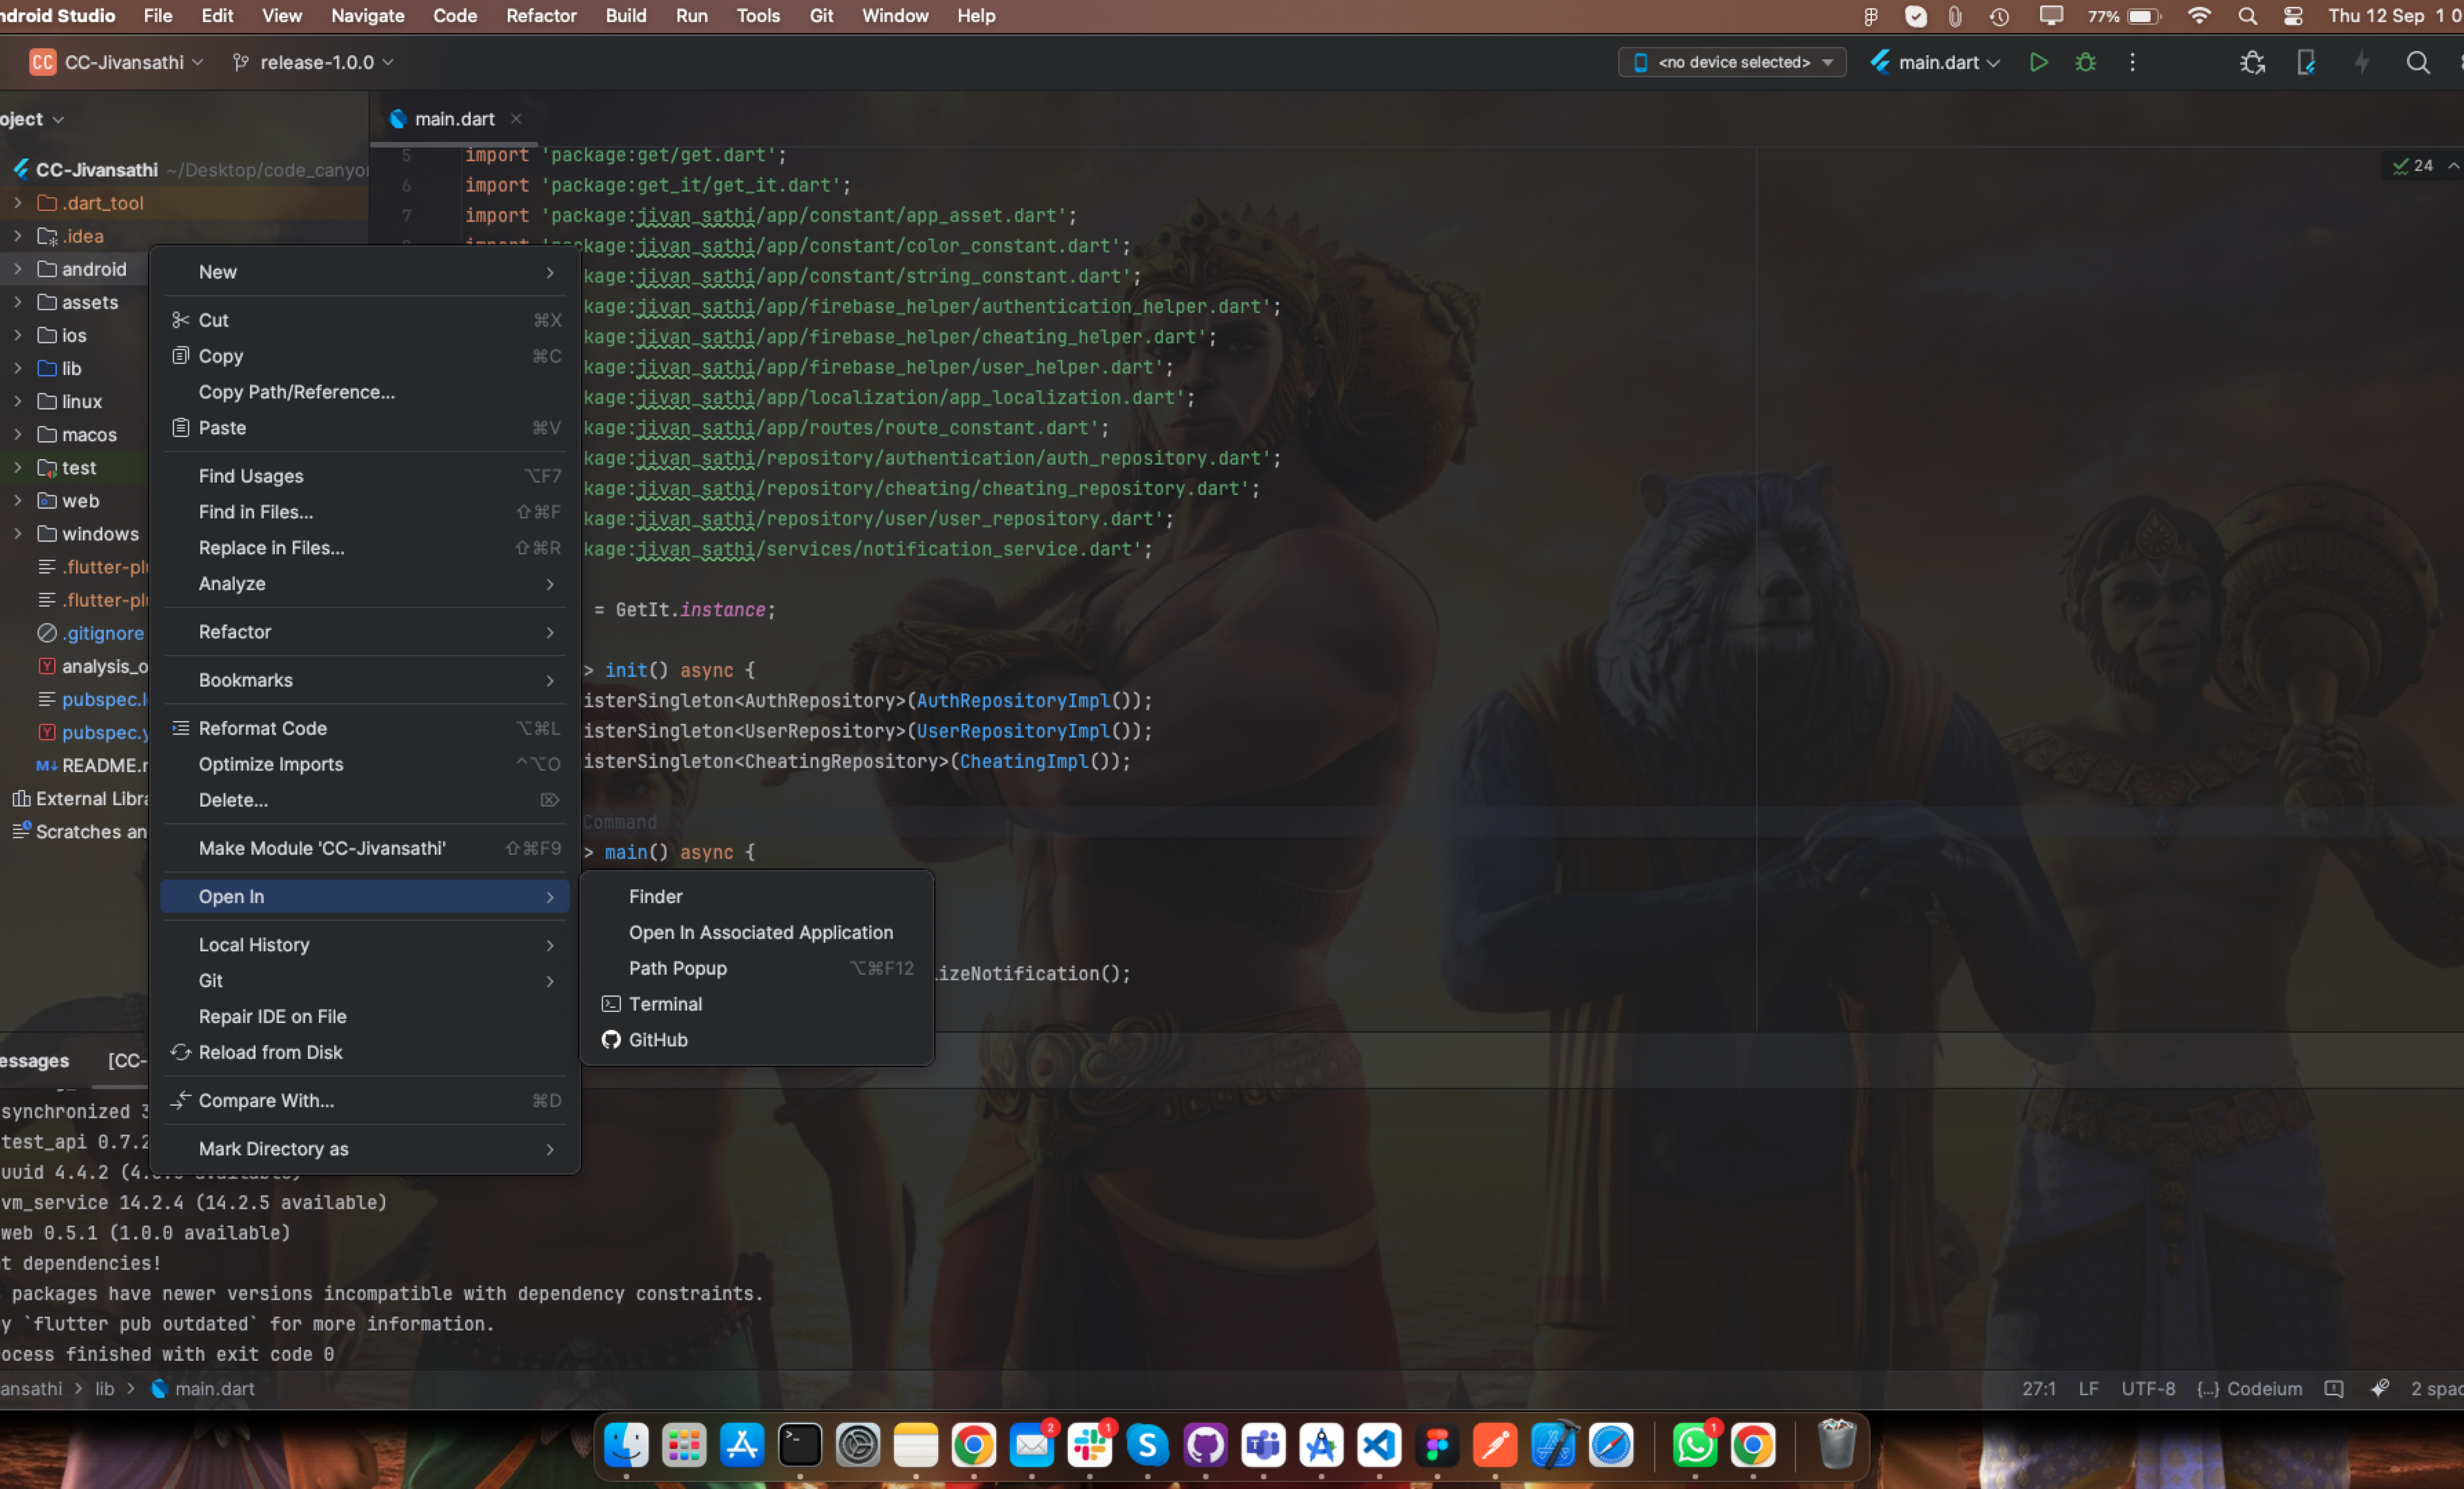Expand the lib folder in project tree
Screen dimensions: 2464x1489
17,368
